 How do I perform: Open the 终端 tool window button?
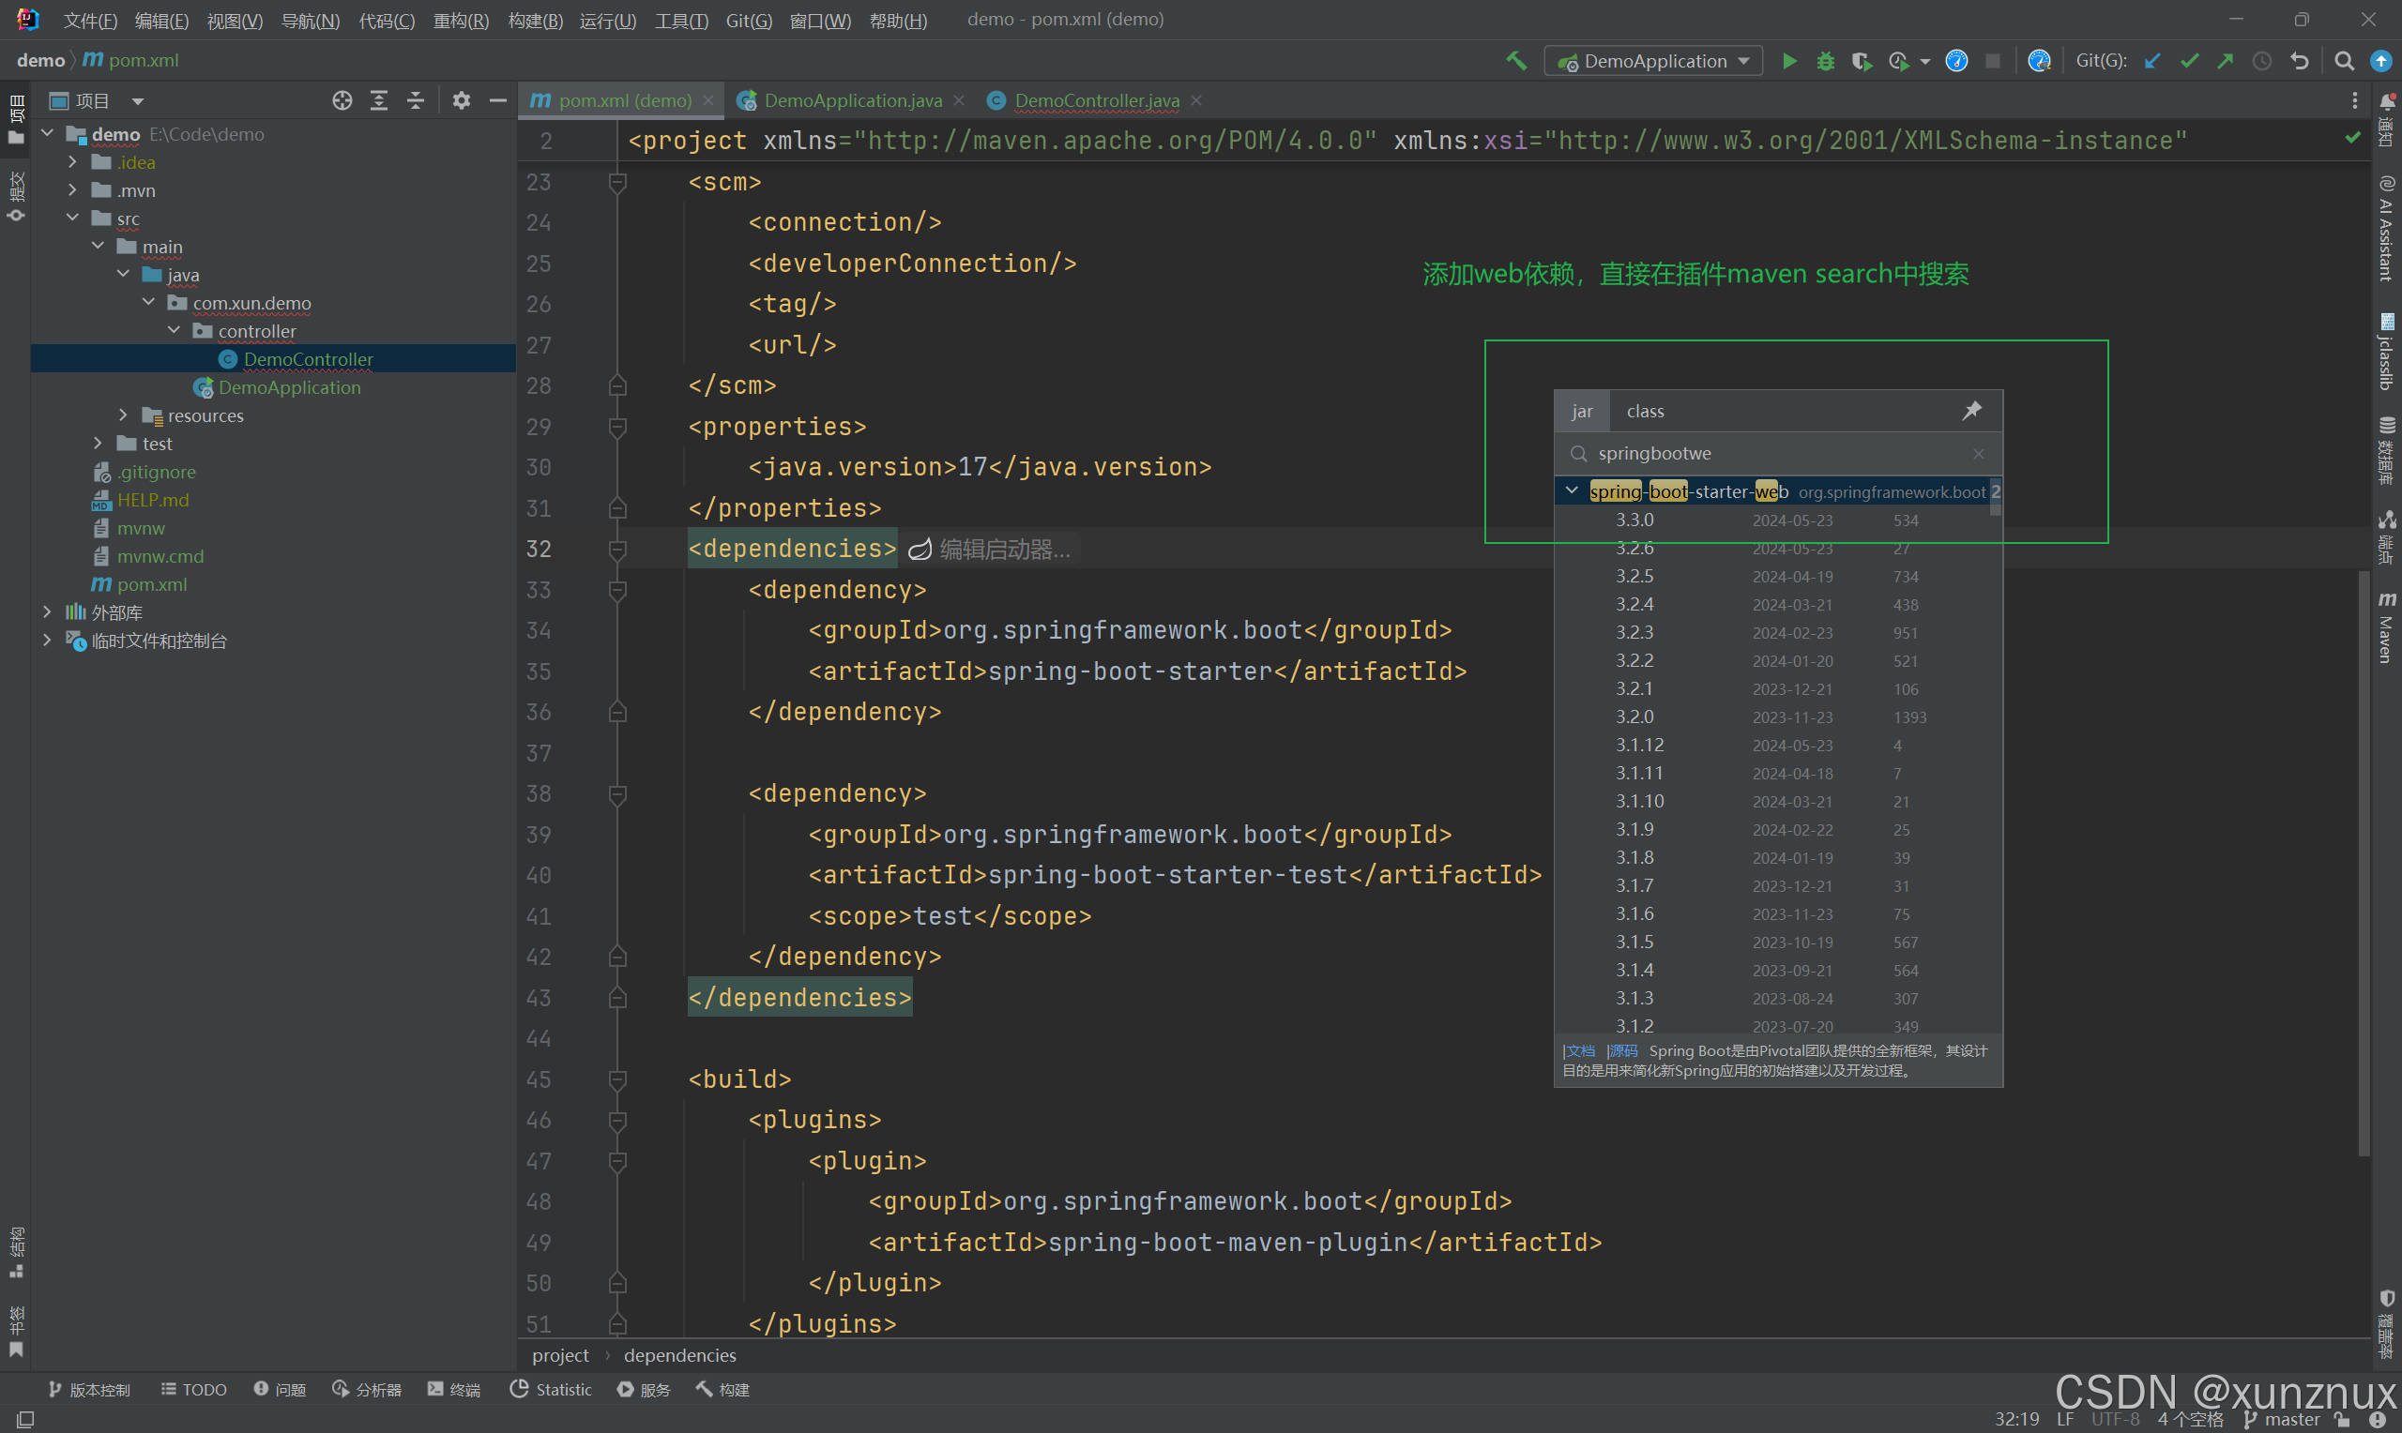[454, 1390]
